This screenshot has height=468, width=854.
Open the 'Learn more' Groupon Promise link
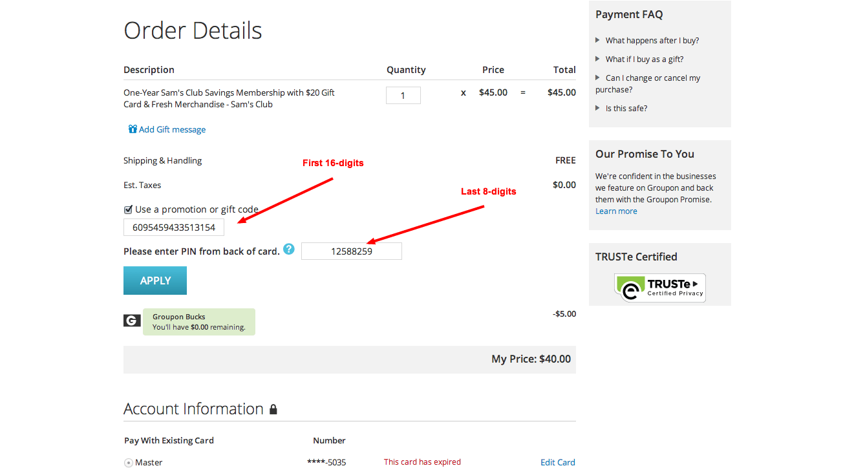tap(616, 211)
